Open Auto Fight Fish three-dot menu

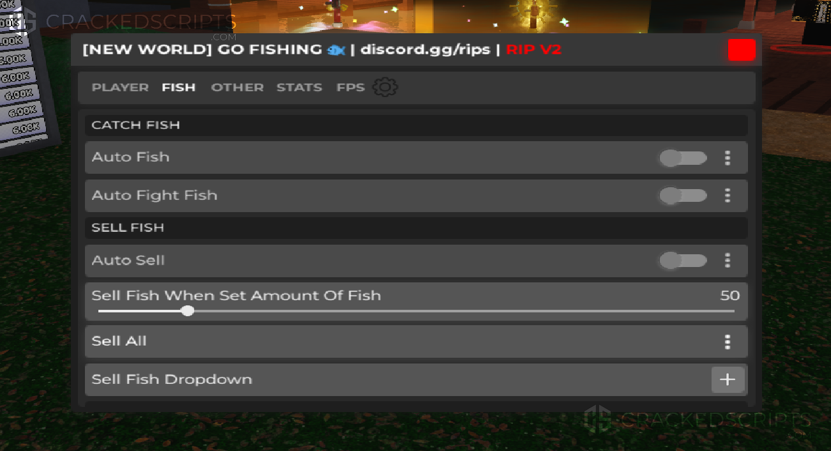[728, 195]
